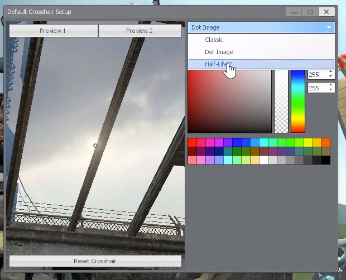
Task: Pick the dark maroon palette swatch
Action: tap(192, 151)
